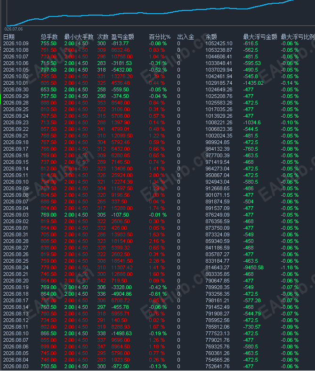Click loss -3328.00 on 2026.08.19

pos(121,288)
